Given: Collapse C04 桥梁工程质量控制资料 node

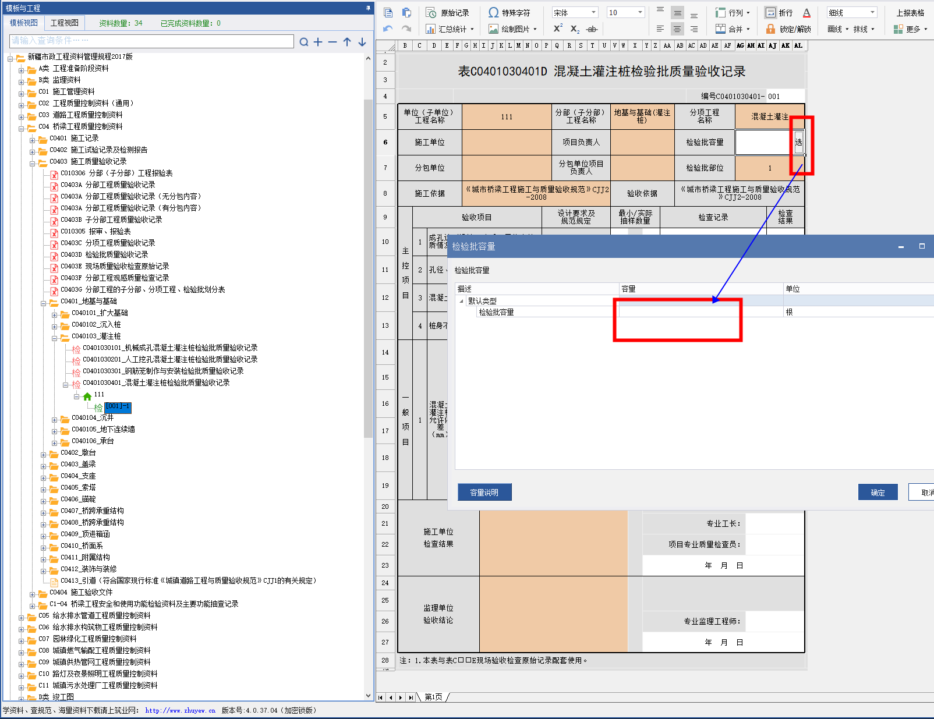Looking at the screenshot, I should pyautogui.click(x=22, y=127).
